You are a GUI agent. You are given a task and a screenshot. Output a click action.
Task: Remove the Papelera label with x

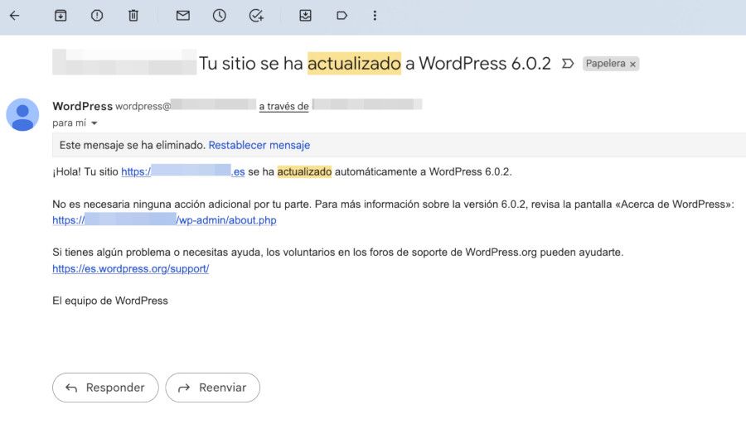pyautogui.click(x=632, y=64)
